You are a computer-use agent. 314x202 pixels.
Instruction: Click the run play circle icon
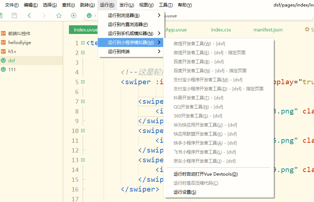pos(74,16)
